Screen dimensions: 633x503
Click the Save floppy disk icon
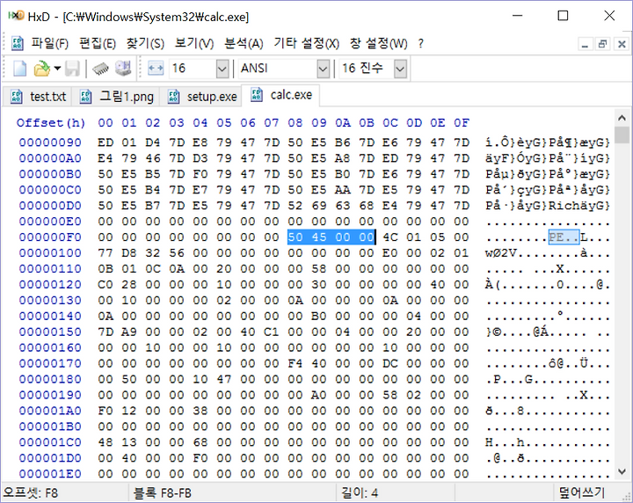[72, 69]
